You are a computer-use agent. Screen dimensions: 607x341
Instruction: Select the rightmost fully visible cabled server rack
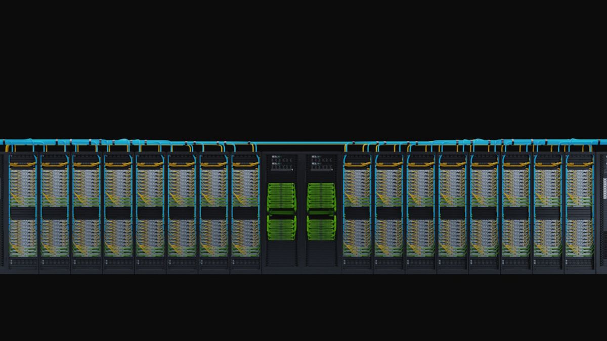(579, 212)
